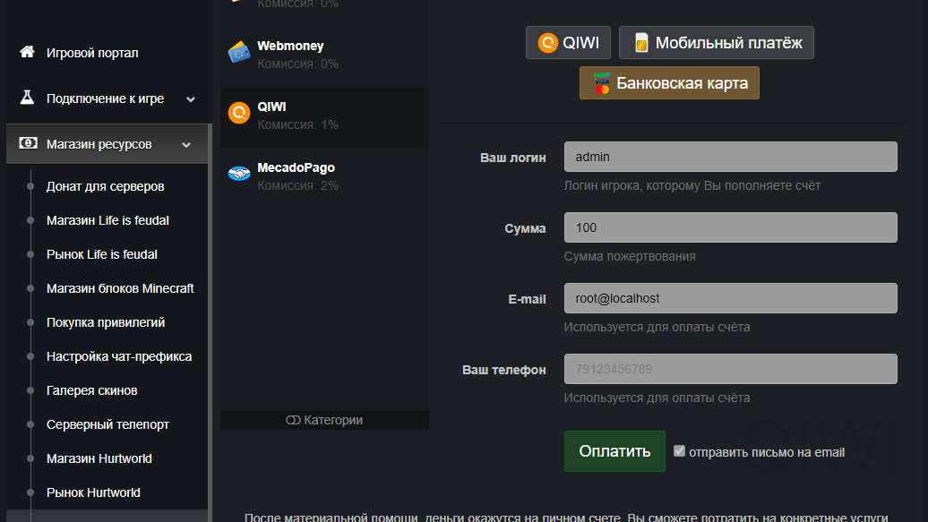Focus the Ваш телефон input field
The image size is (928, 522).
coord(730,369)
